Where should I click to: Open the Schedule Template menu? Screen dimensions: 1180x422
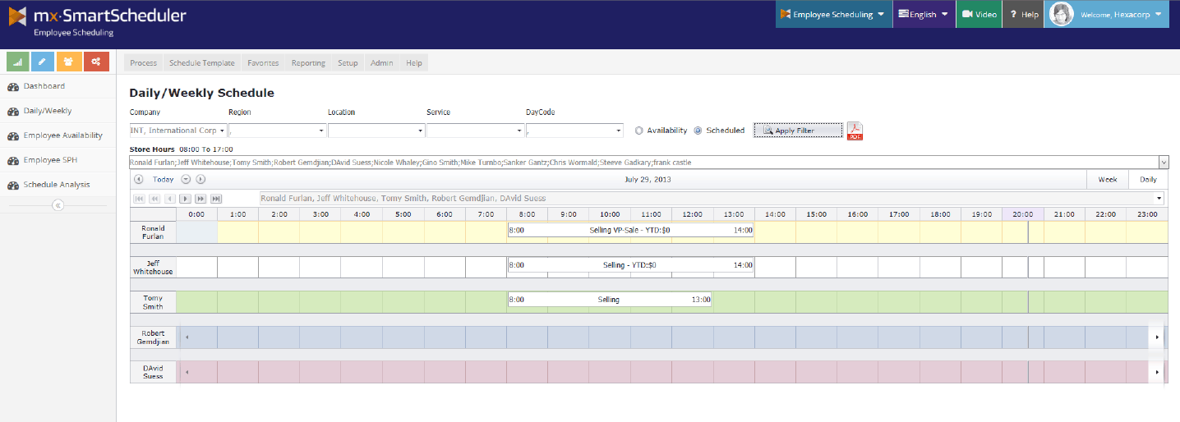pos(201,63)
